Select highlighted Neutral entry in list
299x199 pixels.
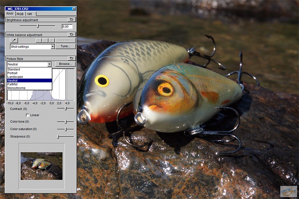pos(30,81)
